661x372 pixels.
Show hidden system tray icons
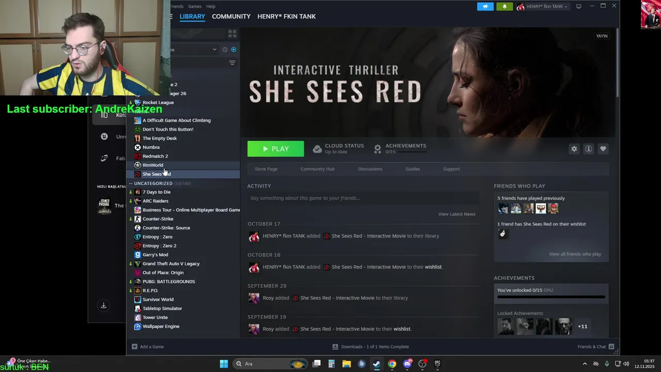585,364
